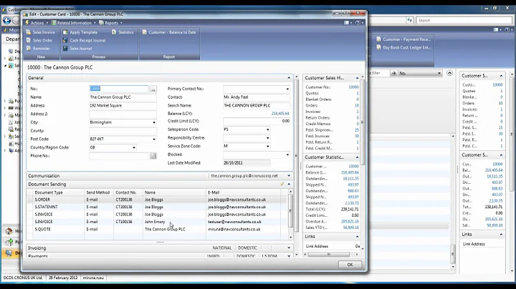This screenshot has height=289, width=516.
Task: Open the Cash Receipt Journal
Action: point(85,40)
